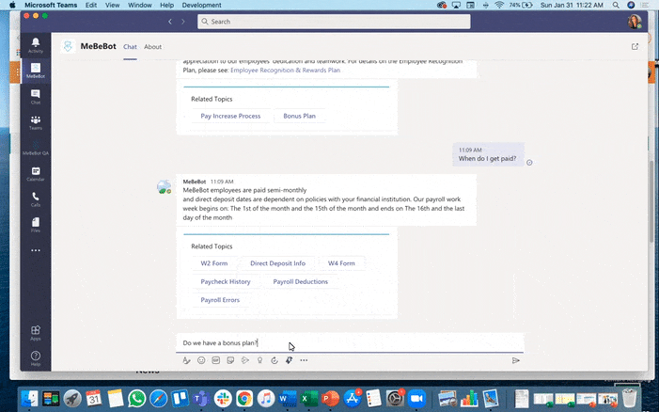Open Employee Recognition & Rewards Plan link
The image size is (659, 412).
click(x=286, y=71)
